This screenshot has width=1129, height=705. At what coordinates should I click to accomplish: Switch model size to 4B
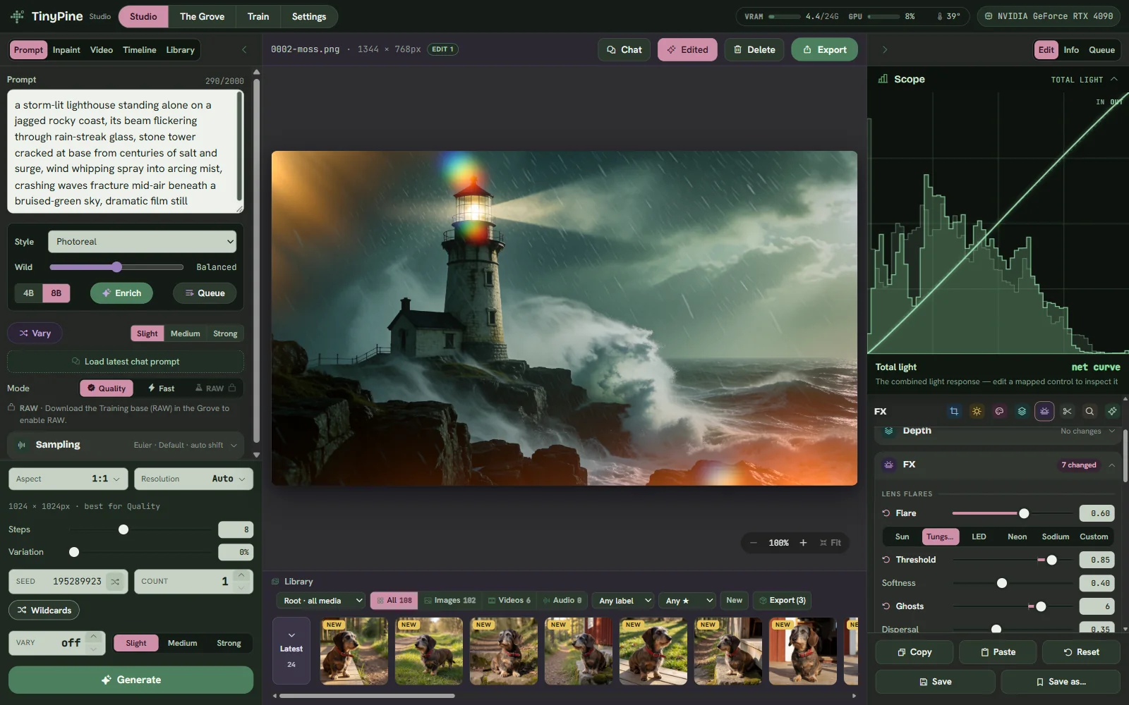click(28, 293)
